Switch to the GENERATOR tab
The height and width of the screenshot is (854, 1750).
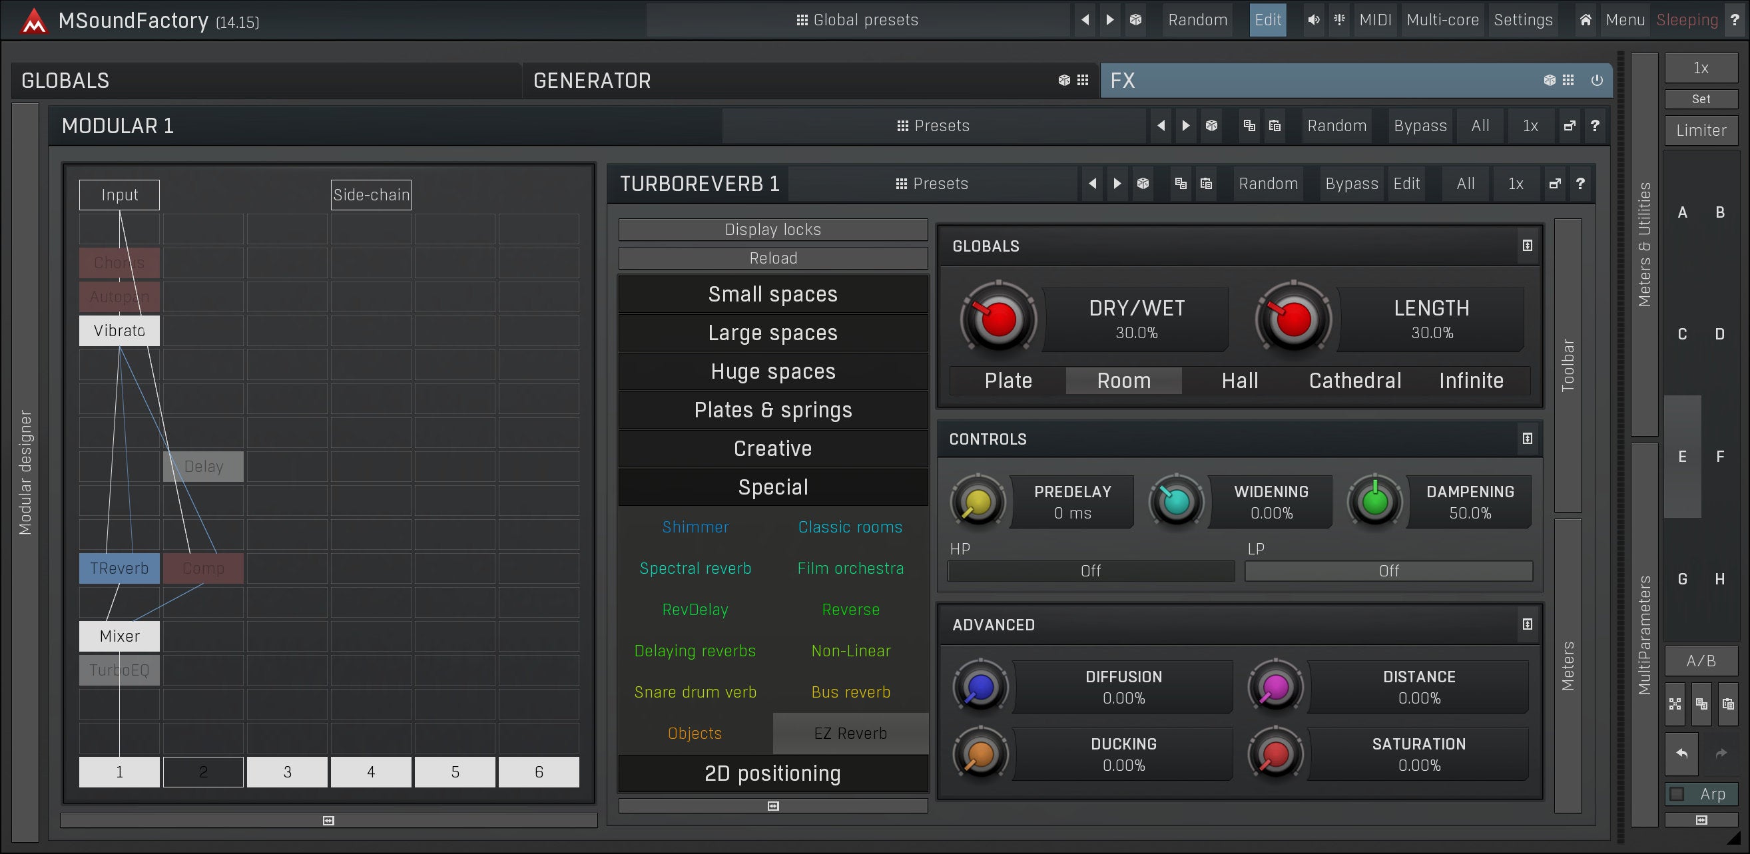(592, 80)
